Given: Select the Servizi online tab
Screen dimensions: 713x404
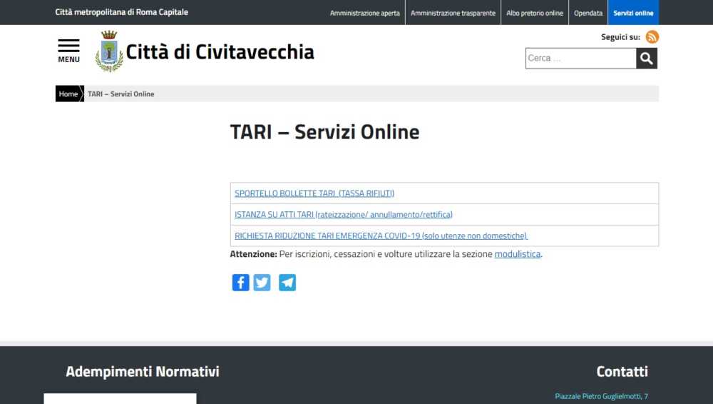Looking at the screenshot, I should pyautogui.click(x=633, y=14).
